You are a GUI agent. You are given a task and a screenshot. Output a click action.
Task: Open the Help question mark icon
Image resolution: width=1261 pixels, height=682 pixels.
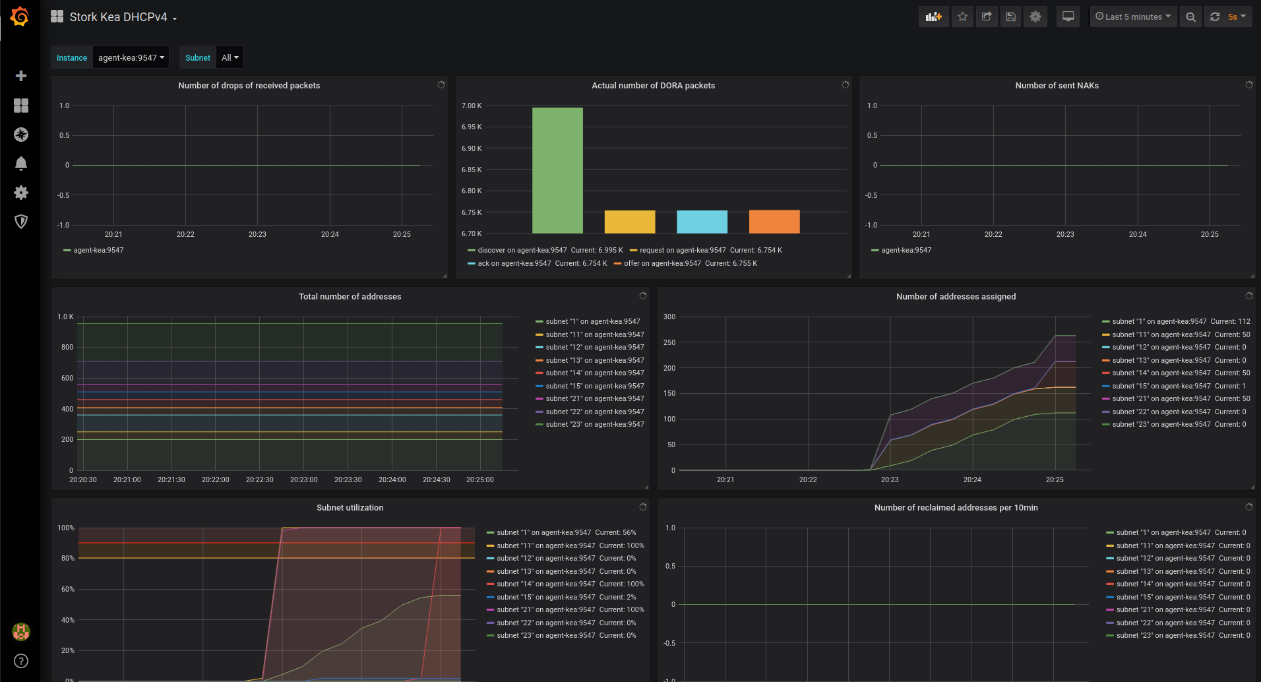[x=21, y=661]
